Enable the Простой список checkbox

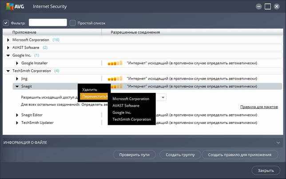coord(72,23)
